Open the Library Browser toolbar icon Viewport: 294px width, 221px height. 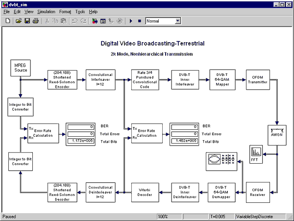[x=95, y=21]
